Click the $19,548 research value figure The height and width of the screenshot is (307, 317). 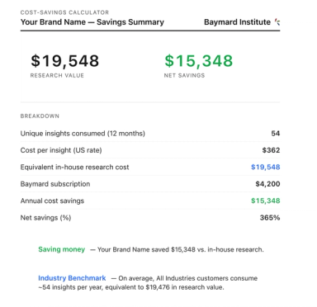tap(64, 61)
